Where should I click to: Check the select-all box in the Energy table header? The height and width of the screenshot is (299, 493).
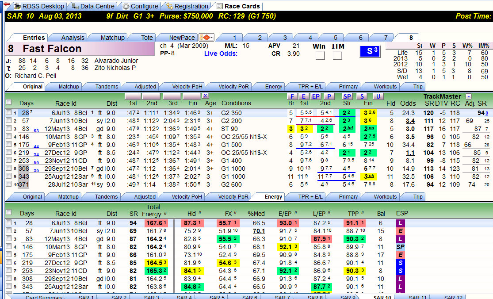[9, 212]
